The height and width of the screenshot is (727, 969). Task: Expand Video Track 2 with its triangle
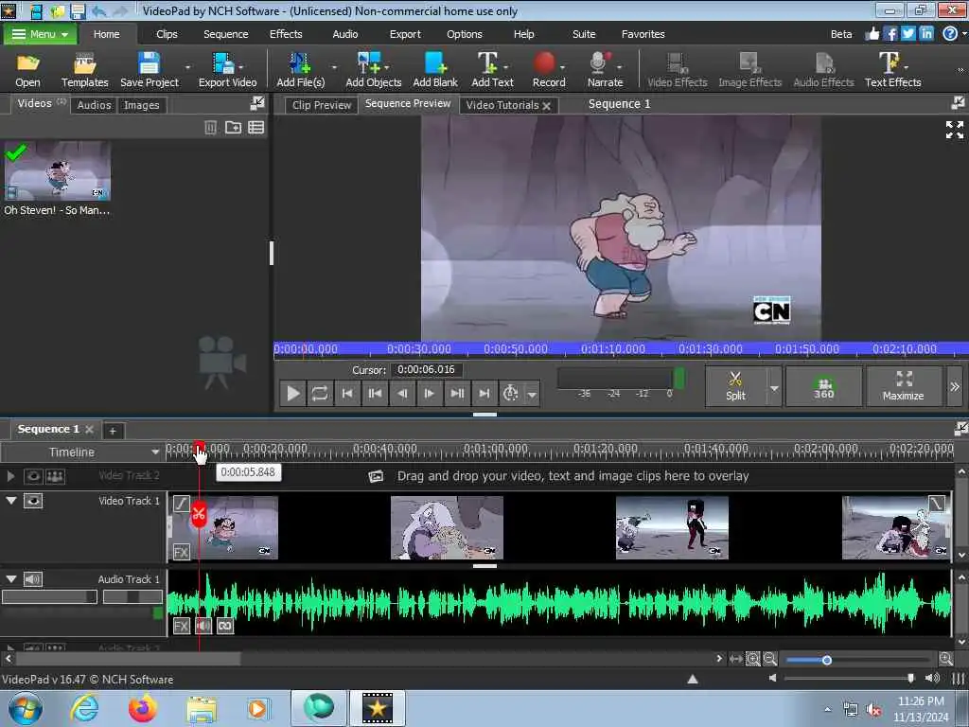(10, 476)
